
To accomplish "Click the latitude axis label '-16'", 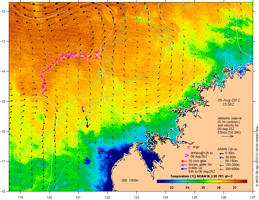I will click(3, 131).
